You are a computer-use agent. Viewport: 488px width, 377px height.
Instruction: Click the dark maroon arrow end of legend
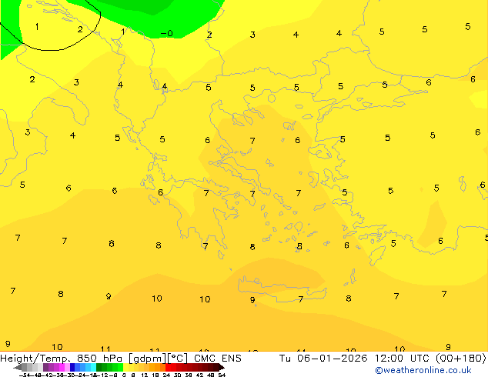click(x=222, y=367)
